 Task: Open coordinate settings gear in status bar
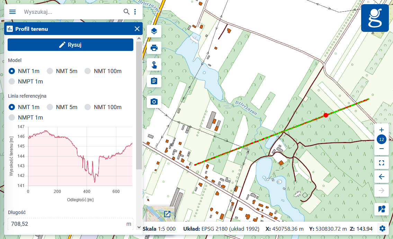[x=382, y=229]
